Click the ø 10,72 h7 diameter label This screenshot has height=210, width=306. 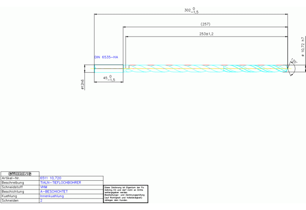coord(302,47)
